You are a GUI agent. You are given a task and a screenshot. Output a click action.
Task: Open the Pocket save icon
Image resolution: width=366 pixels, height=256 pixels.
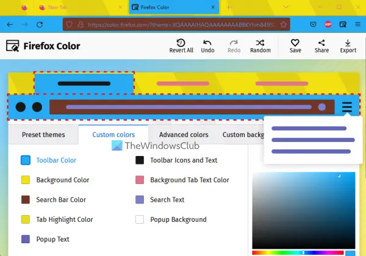313,24
